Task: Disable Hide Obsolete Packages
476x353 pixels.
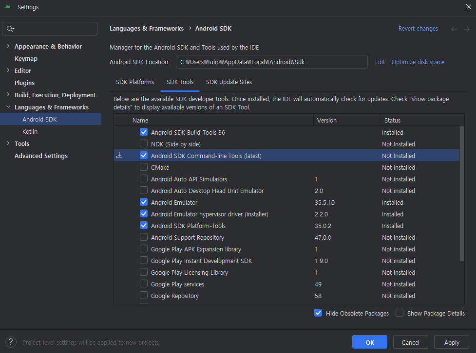Action: 318,313
